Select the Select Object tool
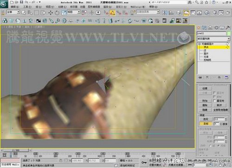The width and height of the screenshot is (232, 168). point(23,13)
